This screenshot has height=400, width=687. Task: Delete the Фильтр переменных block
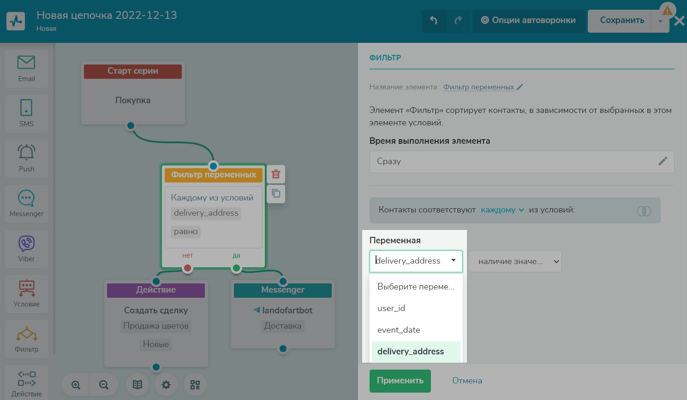tap(276, 174)
